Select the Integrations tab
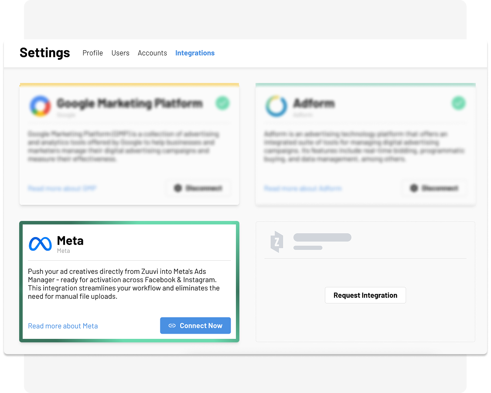The image size is (491, 393). click(x=195, y=53)
